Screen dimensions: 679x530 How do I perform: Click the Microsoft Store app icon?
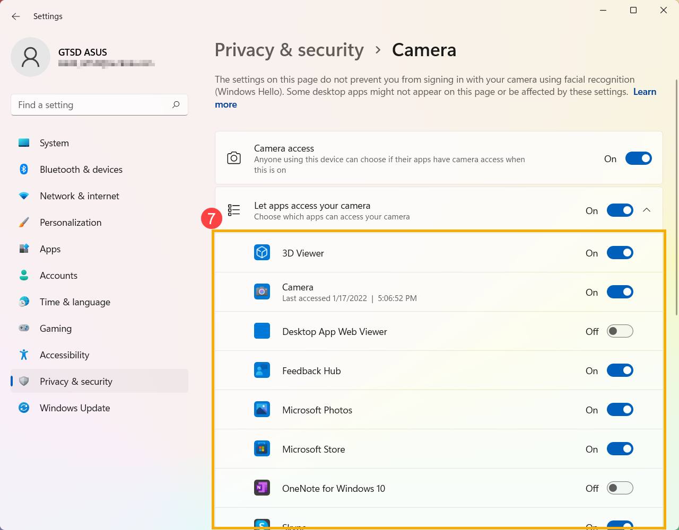coord(262,449)
